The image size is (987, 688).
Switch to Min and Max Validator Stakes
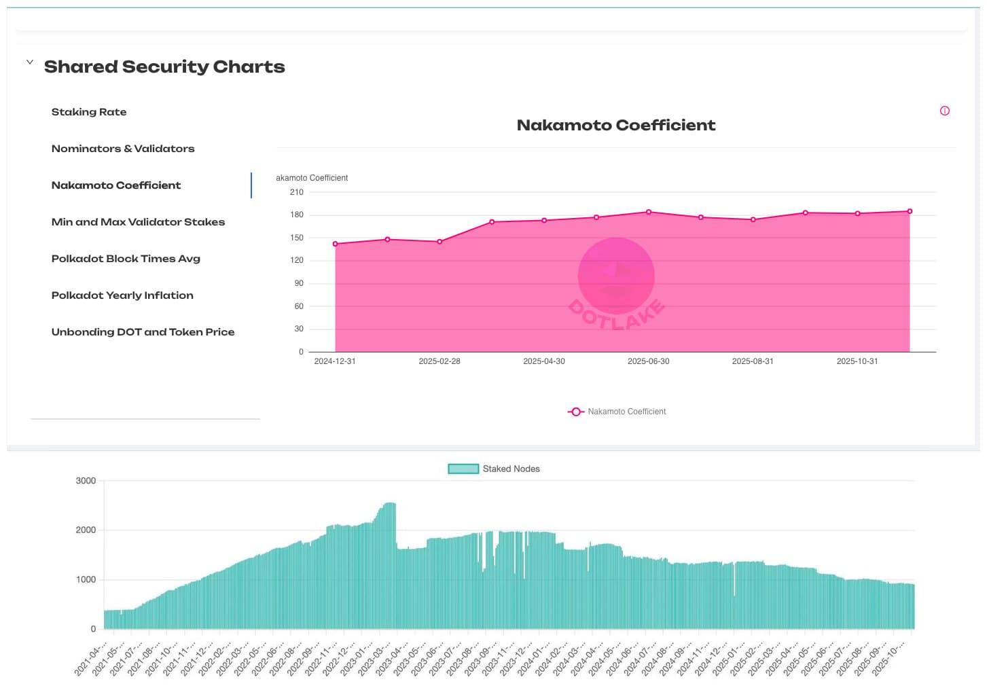click(x=138, y=222)
